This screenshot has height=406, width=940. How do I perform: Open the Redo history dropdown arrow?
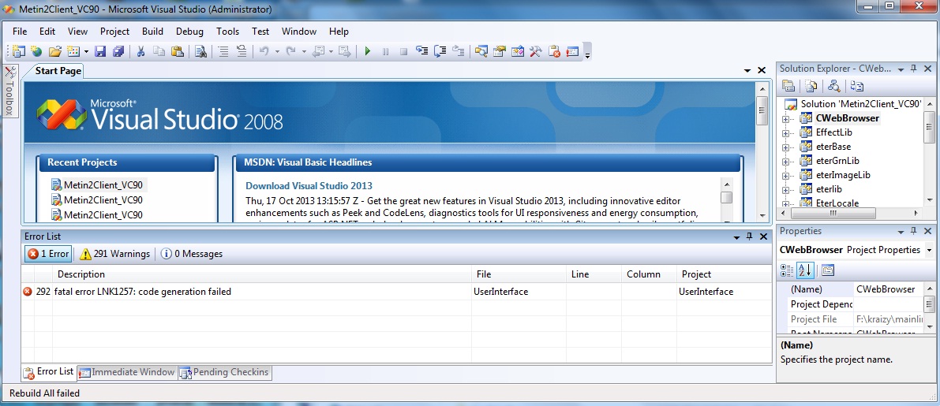tap(304, 51)
